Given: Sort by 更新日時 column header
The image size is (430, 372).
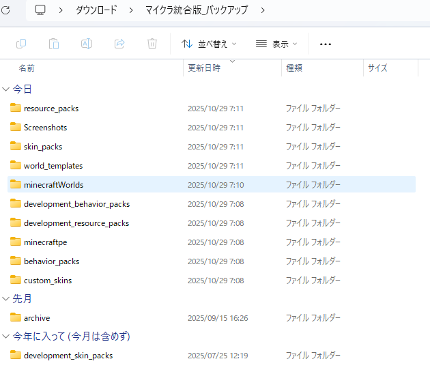Looking at the screenshot, I should pyautogui.click(x=204, y=68).
